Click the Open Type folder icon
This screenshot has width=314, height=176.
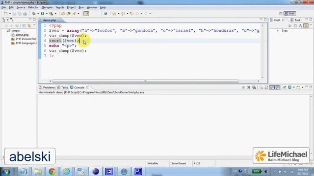click(63, 14)
